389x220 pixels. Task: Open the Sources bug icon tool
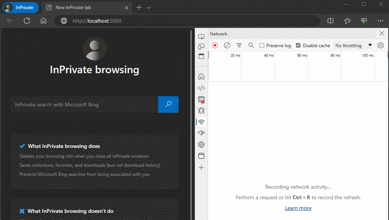click(201, 111)
